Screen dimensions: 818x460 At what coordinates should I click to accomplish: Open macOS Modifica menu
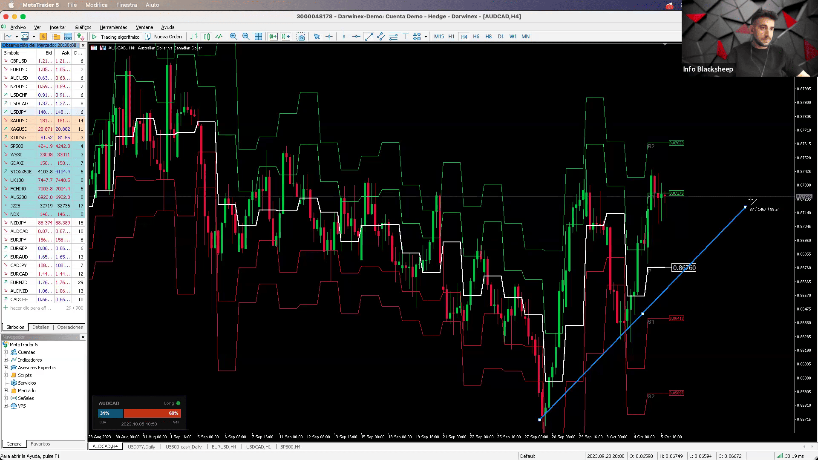coord(97,5)
